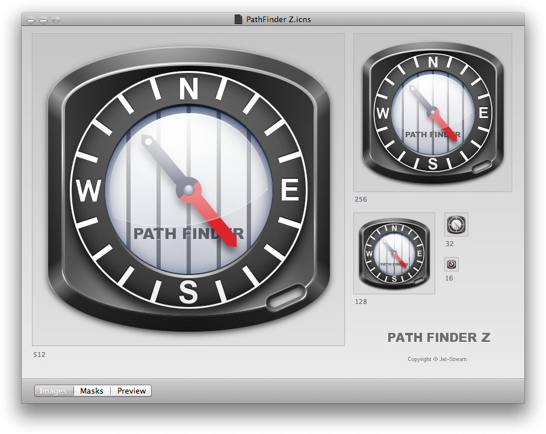Viewport: 546px width, 434px height.
Task: Select the 32 size compass icon
Action: coord(456,225)
